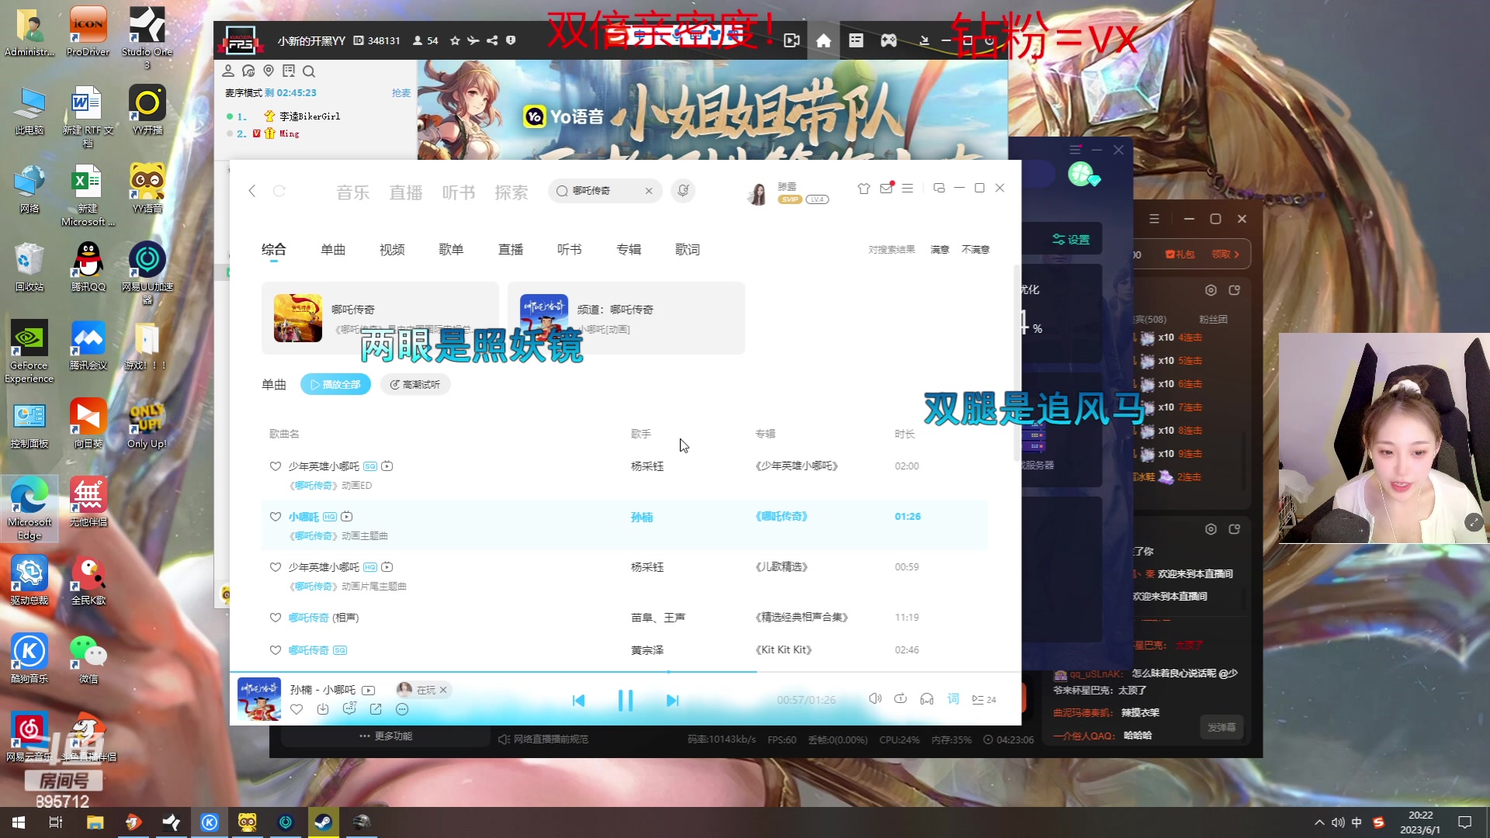
Task: Open the volume control icon
Action: [875, 699]
